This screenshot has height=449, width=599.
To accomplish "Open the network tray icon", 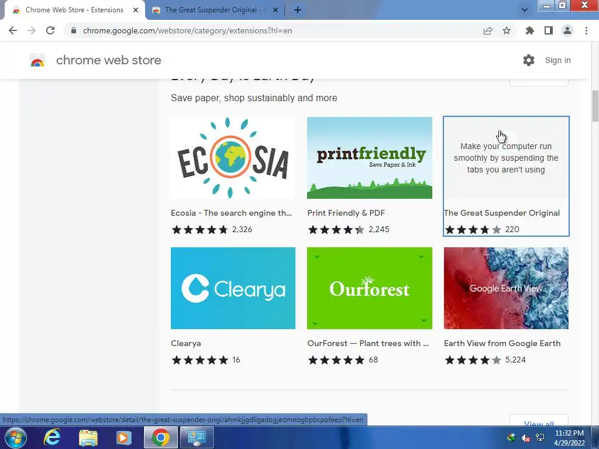I will tap(540, 437).
